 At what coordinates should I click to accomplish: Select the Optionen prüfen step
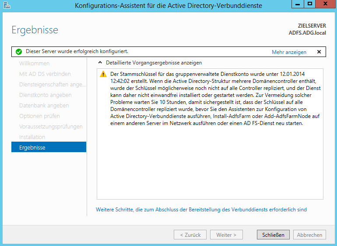(39, 116)
